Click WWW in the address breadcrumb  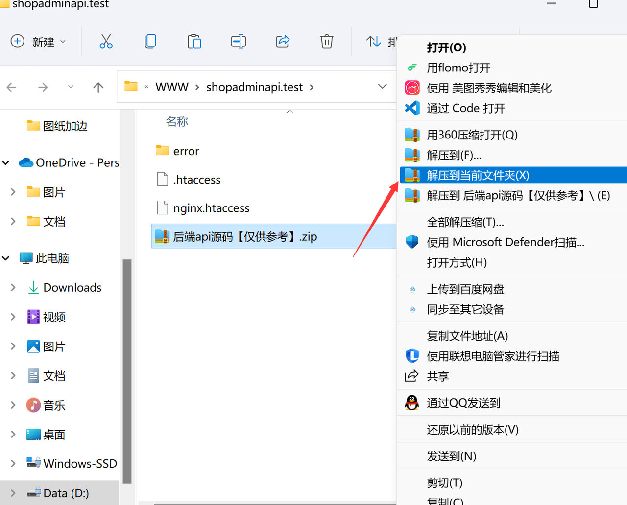coord(172,87)
